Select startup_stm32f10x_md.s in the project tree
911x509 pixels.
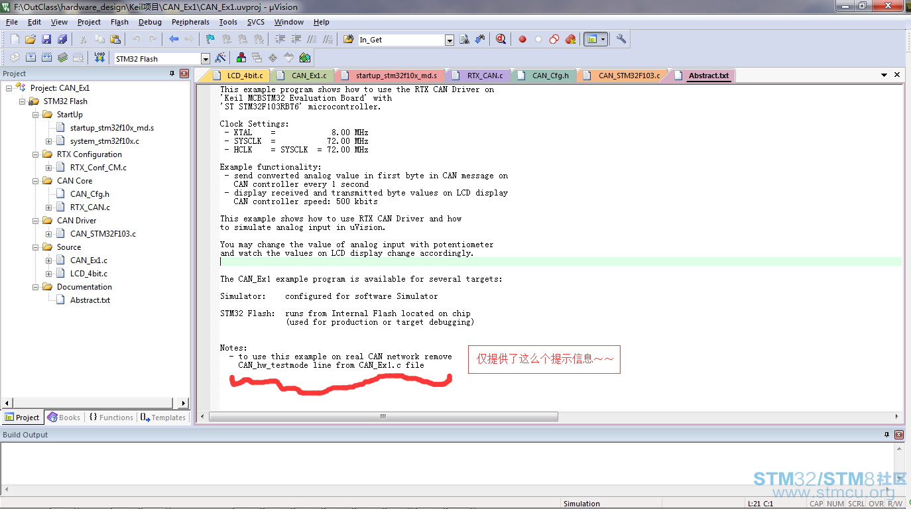112,127
